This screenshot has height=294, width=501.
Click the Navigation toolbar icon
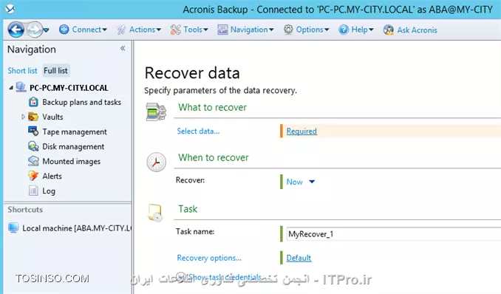(222, 30)
